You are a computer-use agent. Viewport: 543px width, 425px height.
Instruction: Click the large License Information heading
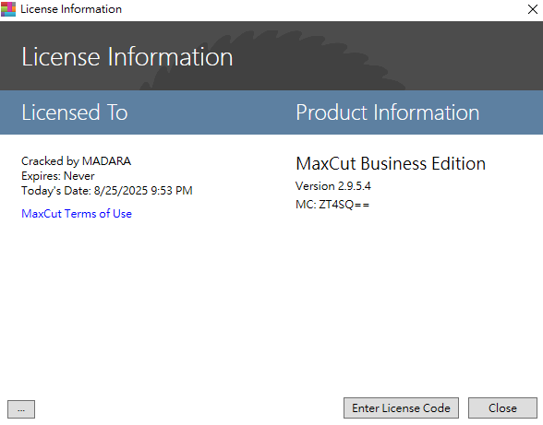click(127, 57)
